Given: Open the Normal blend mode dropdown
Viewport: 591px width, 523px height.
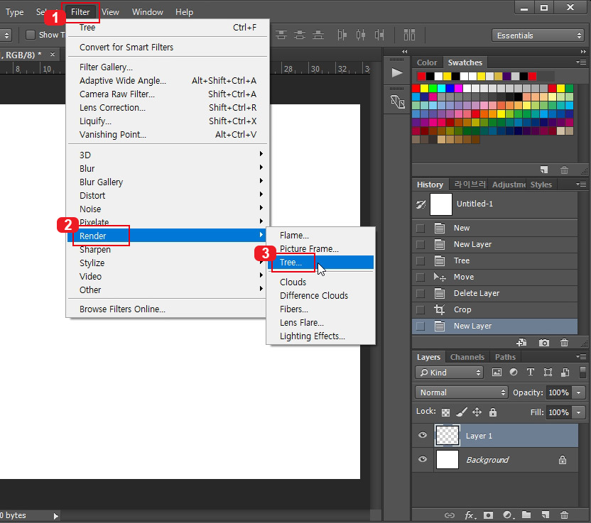Looking at the screenshot, I should click(461, 392).
